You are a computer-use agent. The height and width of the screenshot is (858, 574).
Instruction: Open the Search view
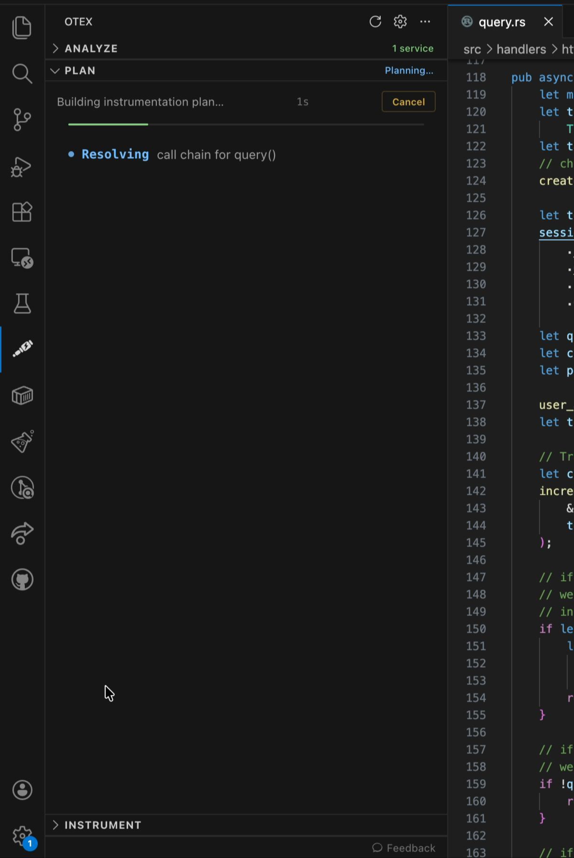click(22, 73)
